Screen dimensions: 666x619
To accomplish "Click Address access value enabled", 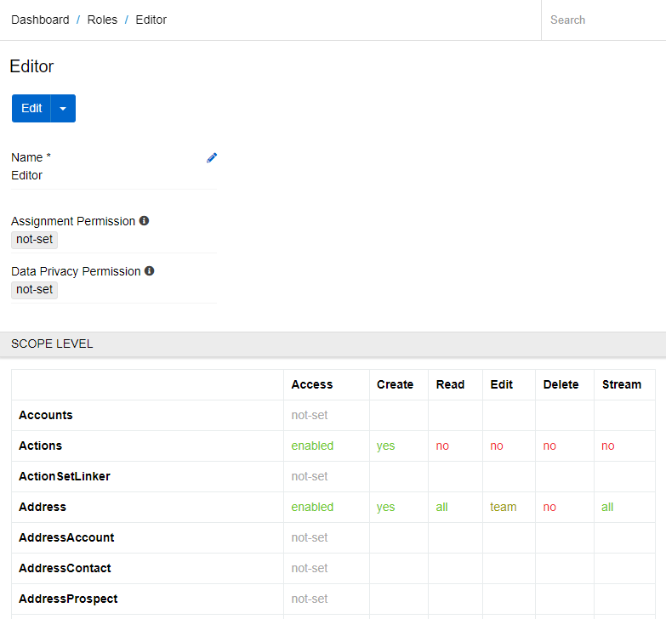I will click(313, 507).
